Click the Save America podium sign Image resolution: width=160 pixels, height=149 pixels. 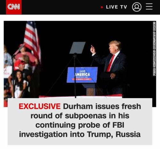(x=82, y=75)
